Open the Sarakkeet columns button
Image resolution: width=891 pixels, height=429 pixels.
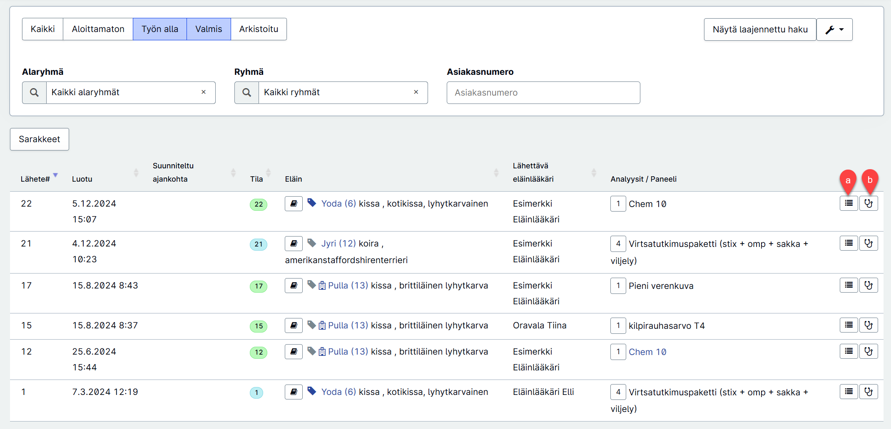(x=40, y=139)
